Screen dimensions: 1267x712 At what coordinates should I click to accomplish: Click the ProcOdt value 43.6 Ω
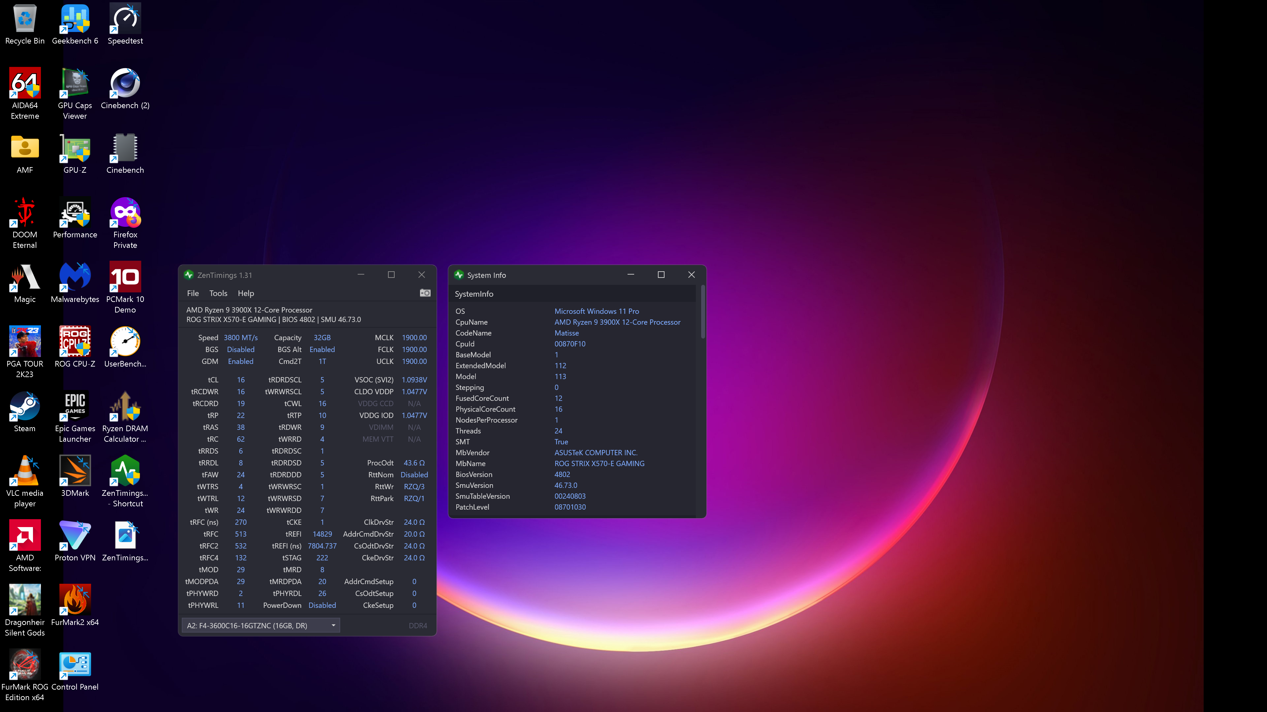pyautogui.click(x=414, y=463)
